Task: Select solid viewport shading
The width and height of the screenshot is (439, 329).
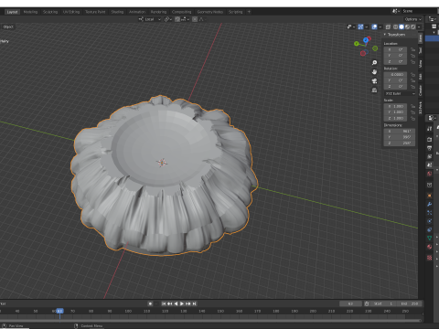Action: (x=402, y=27)
